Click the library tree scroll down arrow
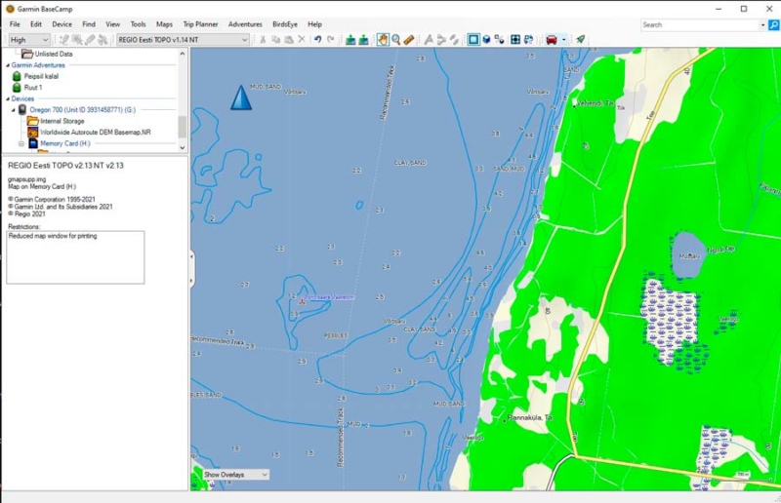Viewport: 781px width, 503px height. (x=183, y=148)
